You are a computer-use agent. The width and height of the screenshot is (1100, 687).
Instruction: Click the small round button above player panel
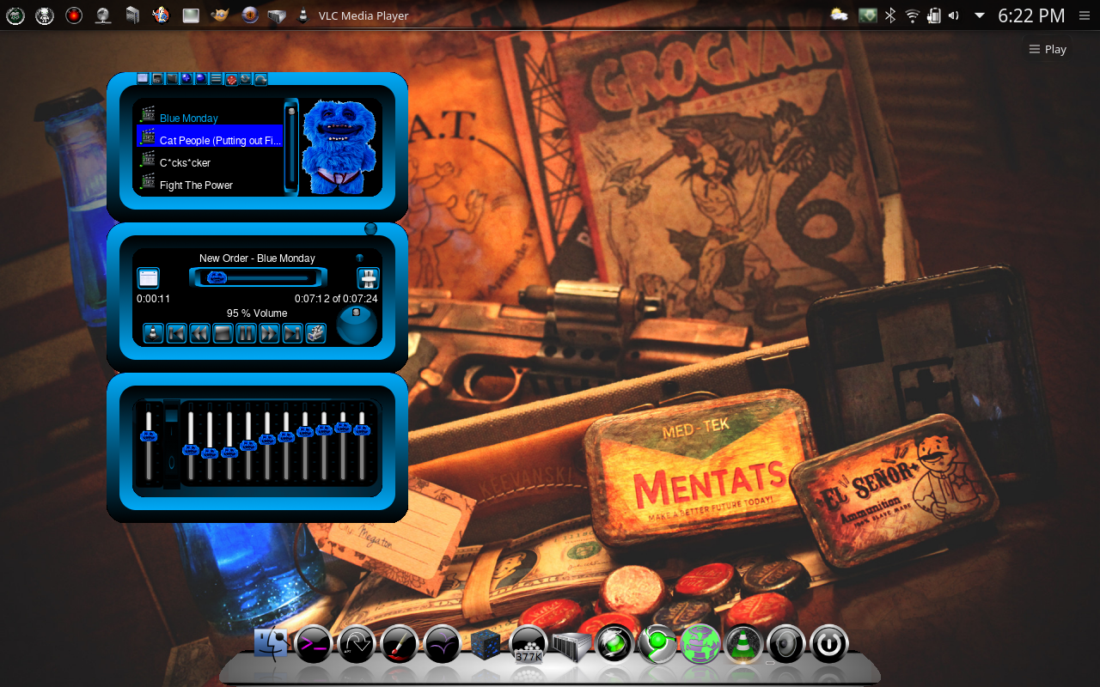point(370,228)
